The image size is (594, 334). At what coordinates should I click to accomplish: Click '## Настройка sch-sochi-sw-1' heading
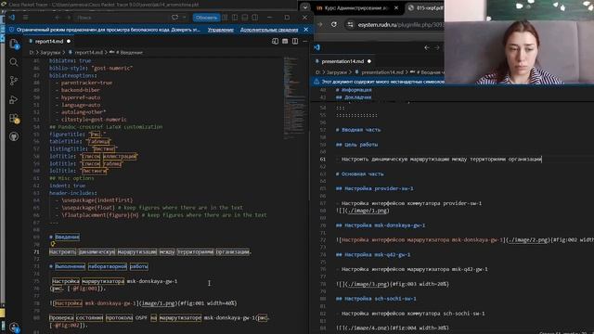376,299
